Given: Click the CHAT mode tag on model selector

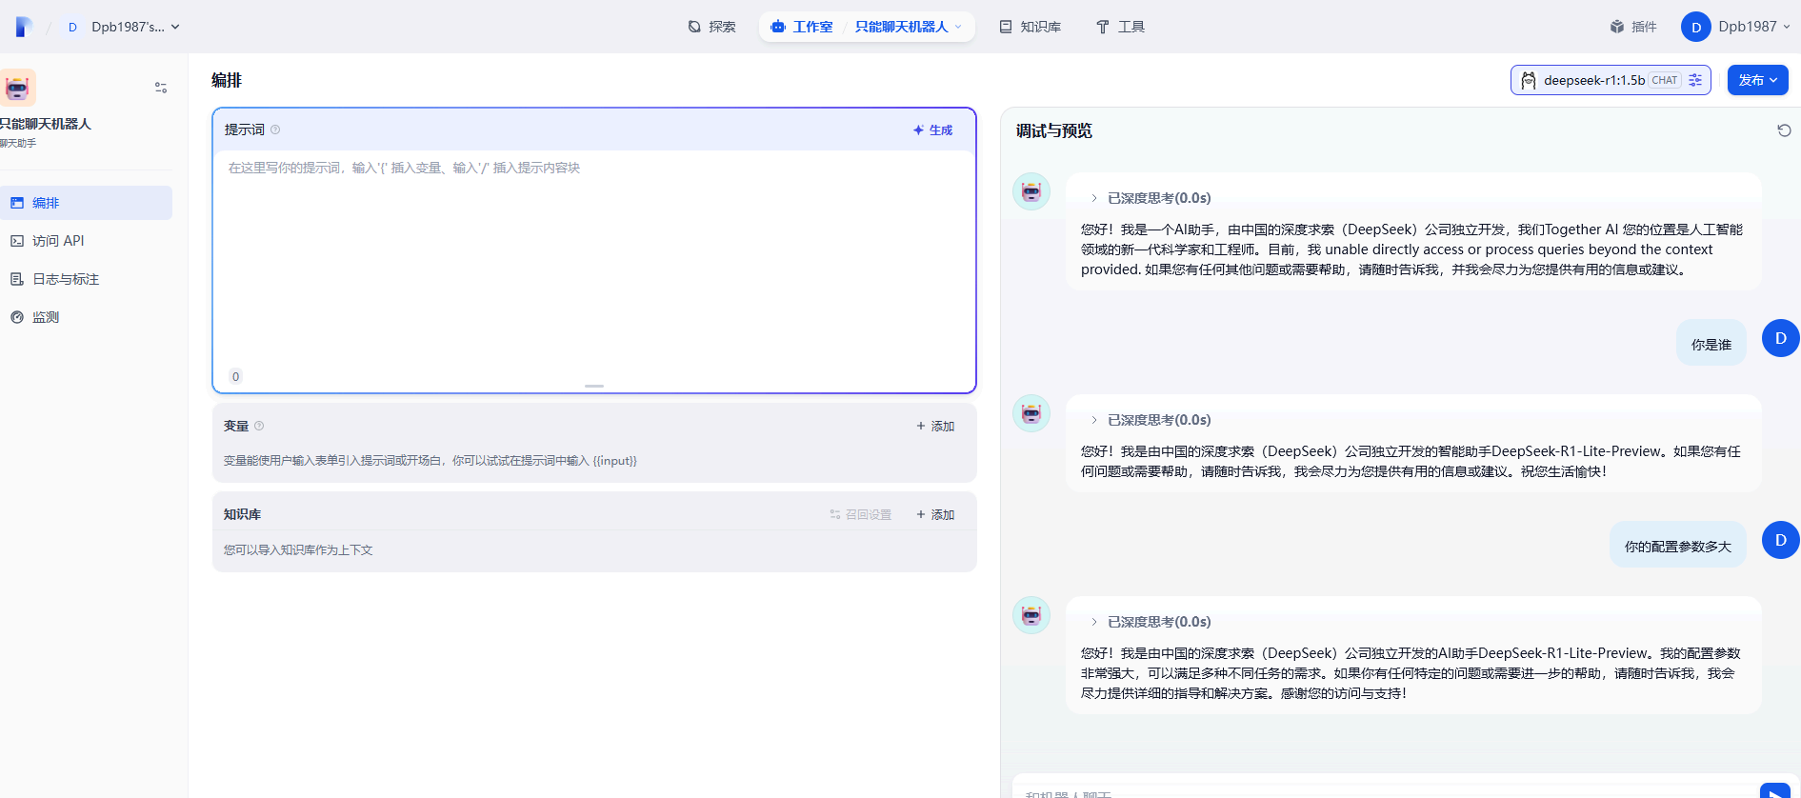Looking at the screenshot, I should 1665,80.
